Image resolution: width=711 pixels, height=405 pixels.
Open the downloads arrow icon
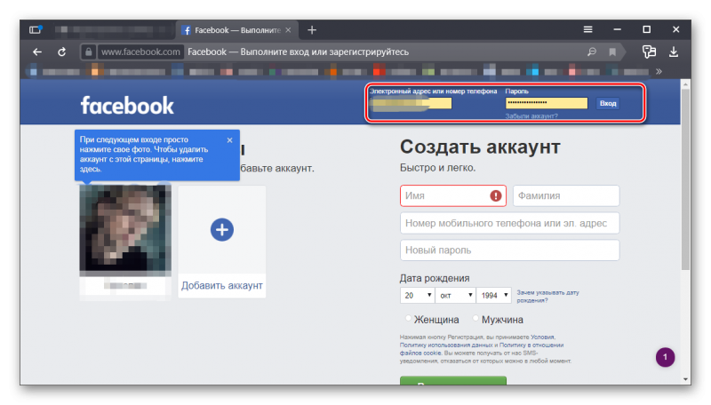coord(674,52)
